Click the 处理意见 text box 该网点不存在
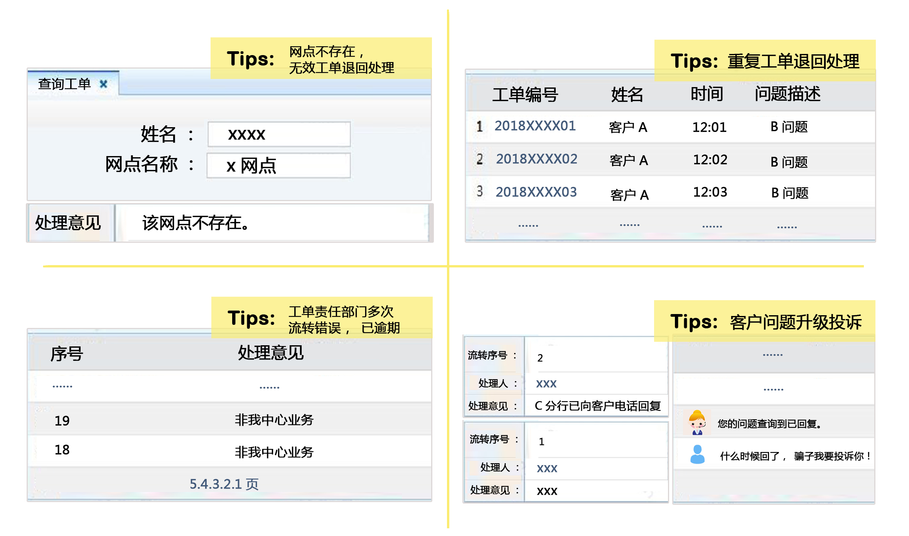The image size is (909, 536). click(272, 223)
